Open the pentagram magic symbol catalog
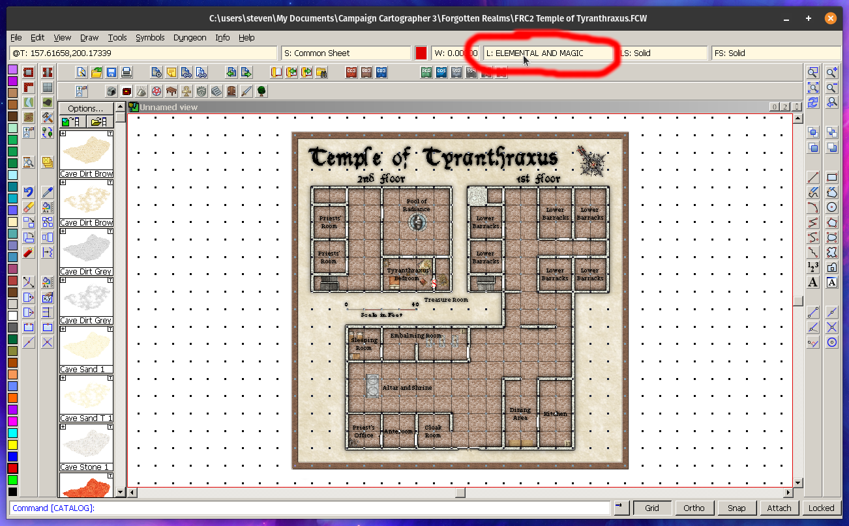The width and height of the screenshot is (849, 526). pos(156,91)
